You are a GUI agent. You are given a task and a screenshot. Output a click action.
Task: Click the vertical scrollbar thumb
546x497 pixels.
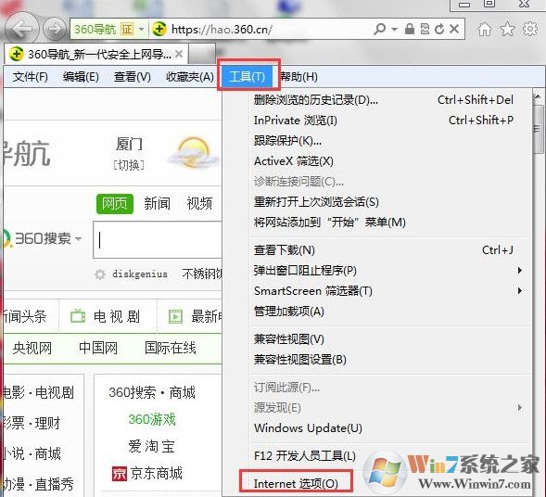click(x=538, y=129)
